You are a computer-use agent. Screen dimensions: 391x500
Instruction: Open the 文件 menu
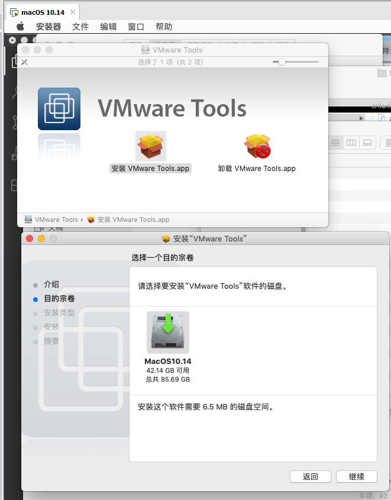pos(80,27)
